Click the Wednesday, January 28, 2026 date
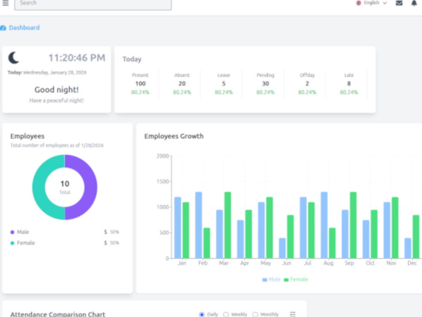The height and width of the screenshot is (317, 422). click(55, 73)
